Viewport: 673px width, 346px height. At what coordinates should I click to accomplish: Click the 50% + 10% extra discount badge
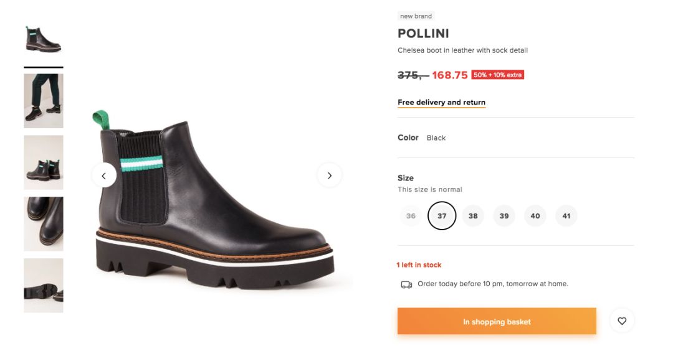pyautogui.click(x=497, y=75)
